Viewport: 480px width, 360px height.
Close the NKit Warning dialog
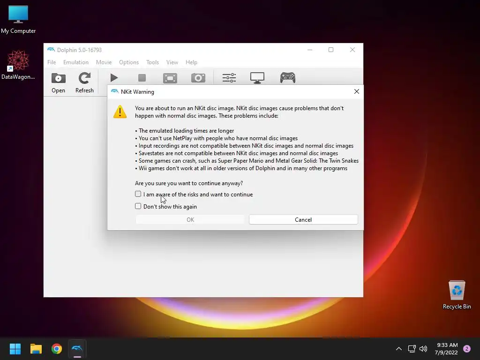point(357,91)
